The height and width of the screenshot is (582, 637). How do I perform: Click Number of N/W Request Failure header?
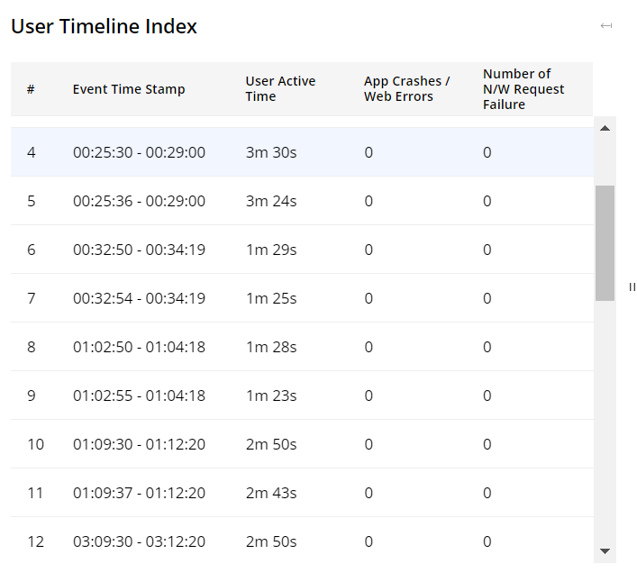point(523,88)
